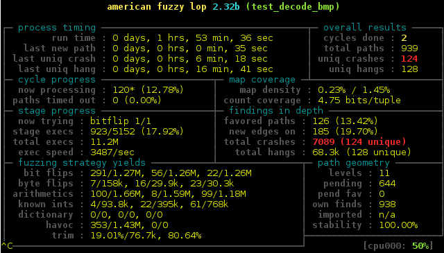Click the new edges on value '185 (19.70%)'
This screenshot has width=444, height=253.
345,132
